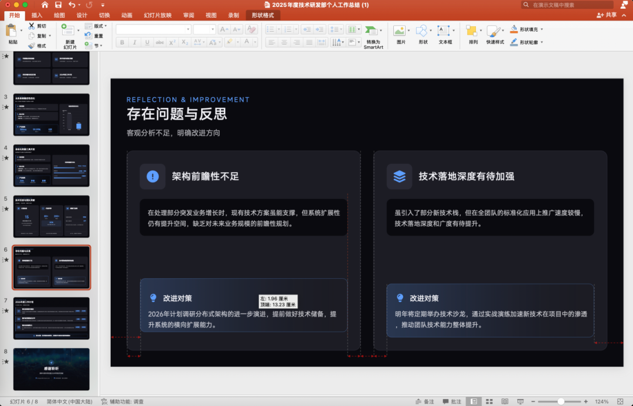Toggle superscript formatting
This screenshot has height=406, width=633.
[172, 42]
